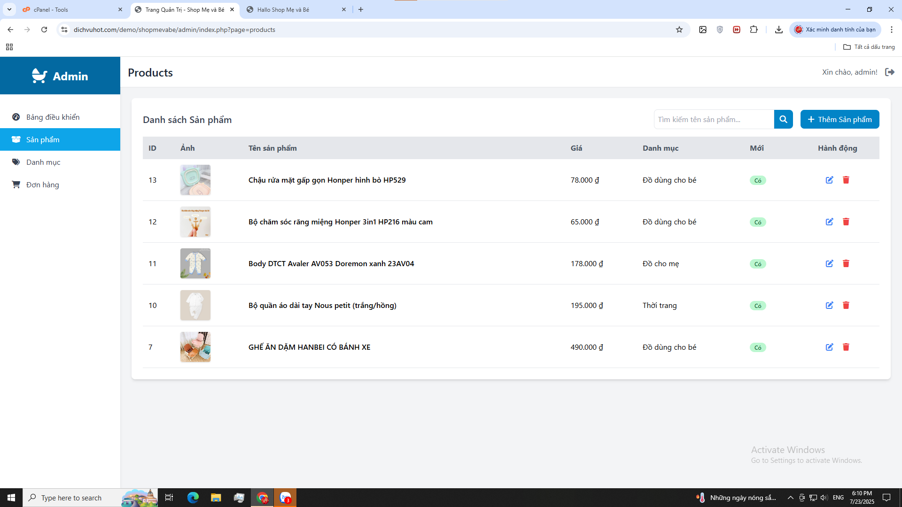Delete Bộ quần áo dài tay product
This screenshot has width=902, height=507.
[x=846, y=305]
